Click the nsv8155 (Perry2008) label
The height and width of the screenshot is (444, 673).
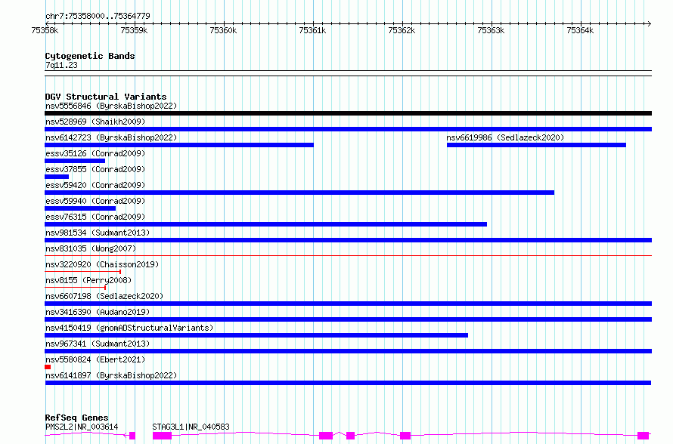88,280
